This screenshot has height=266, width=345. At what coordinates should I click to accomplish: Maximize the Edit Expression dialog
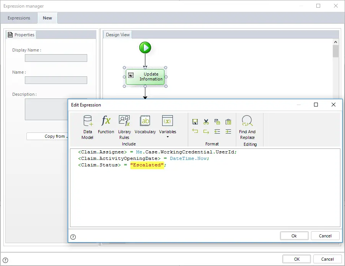coord(316,105)
